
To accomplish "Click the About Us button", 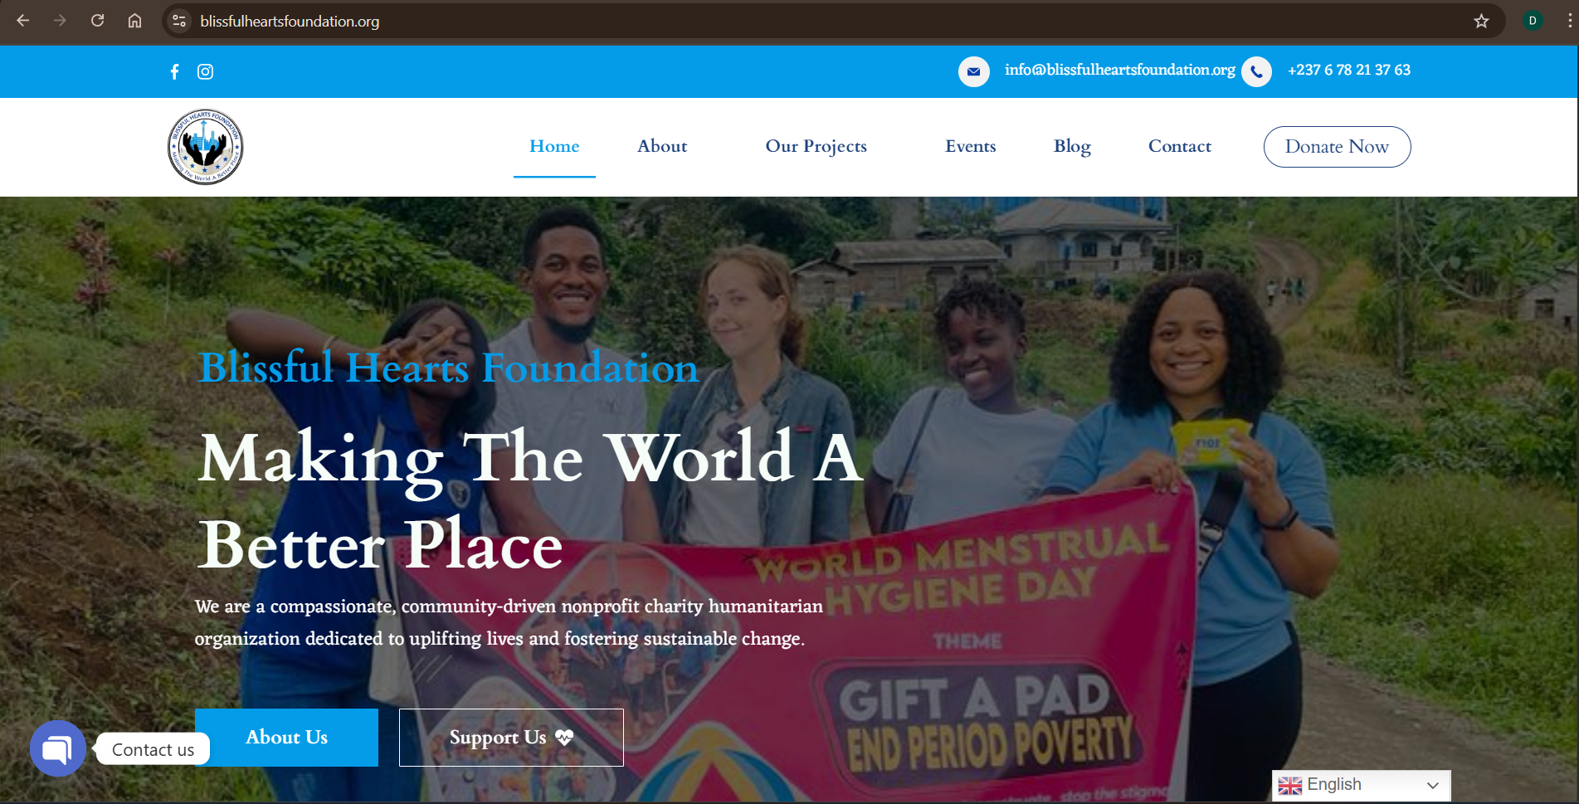I will 286,738.
